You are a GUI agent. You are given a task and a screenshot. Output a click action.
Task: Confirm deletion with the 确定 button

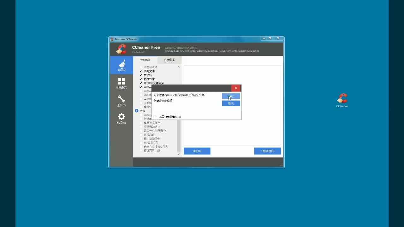pyautogui.click(x=231, y=96)
